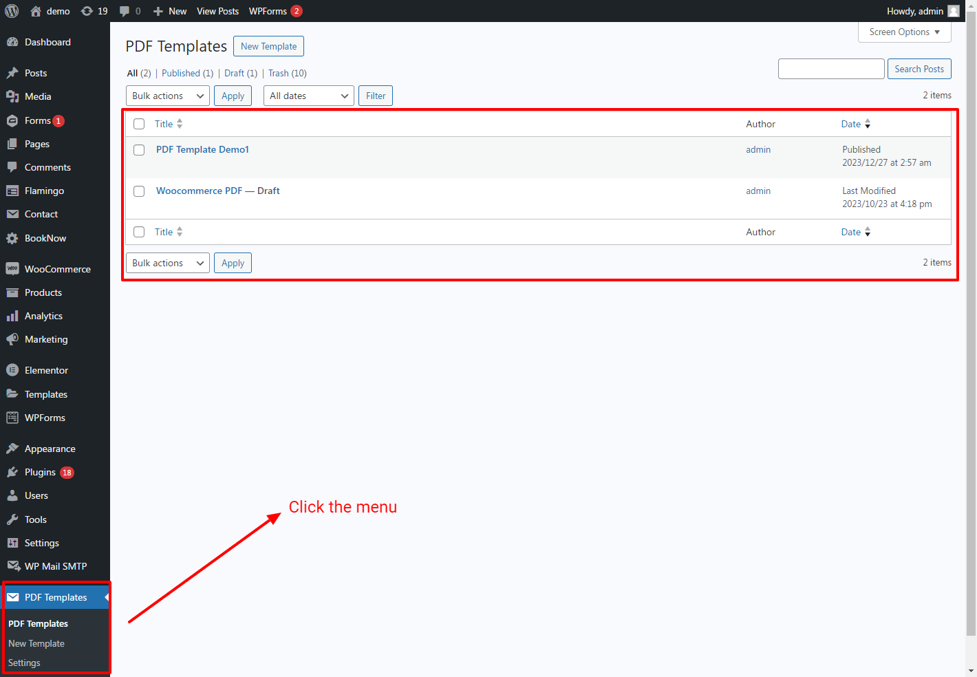Viewport: 977px width, 677px height.
Task: Click the New Template button
Action: coord(268,46)
